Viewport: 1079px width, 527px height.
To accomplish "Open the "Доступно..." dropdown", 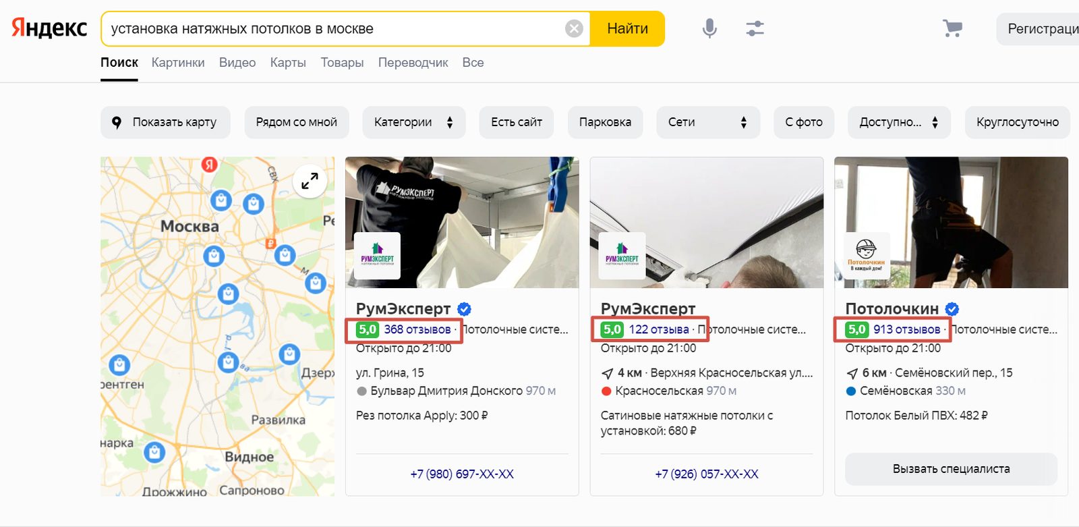I will (898, 122).
